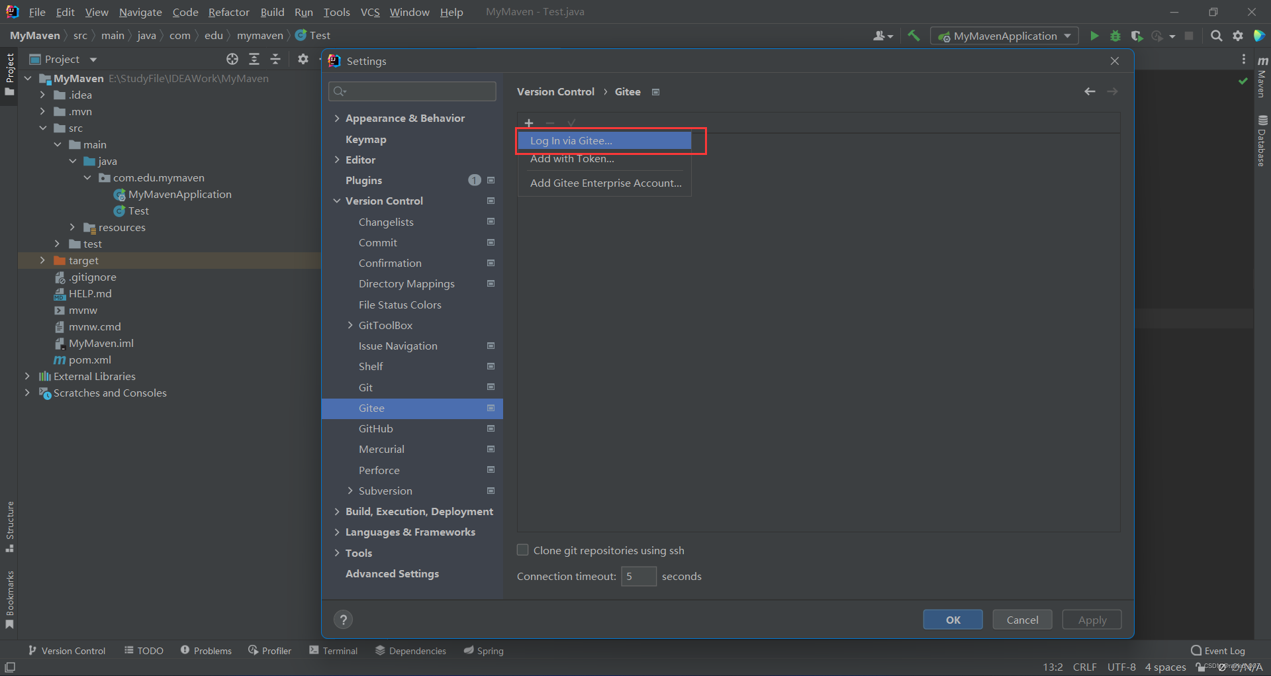Expand Languages & Frameworks settings section
This screenshot has width=1271, height=676.
tap(337, 532)
